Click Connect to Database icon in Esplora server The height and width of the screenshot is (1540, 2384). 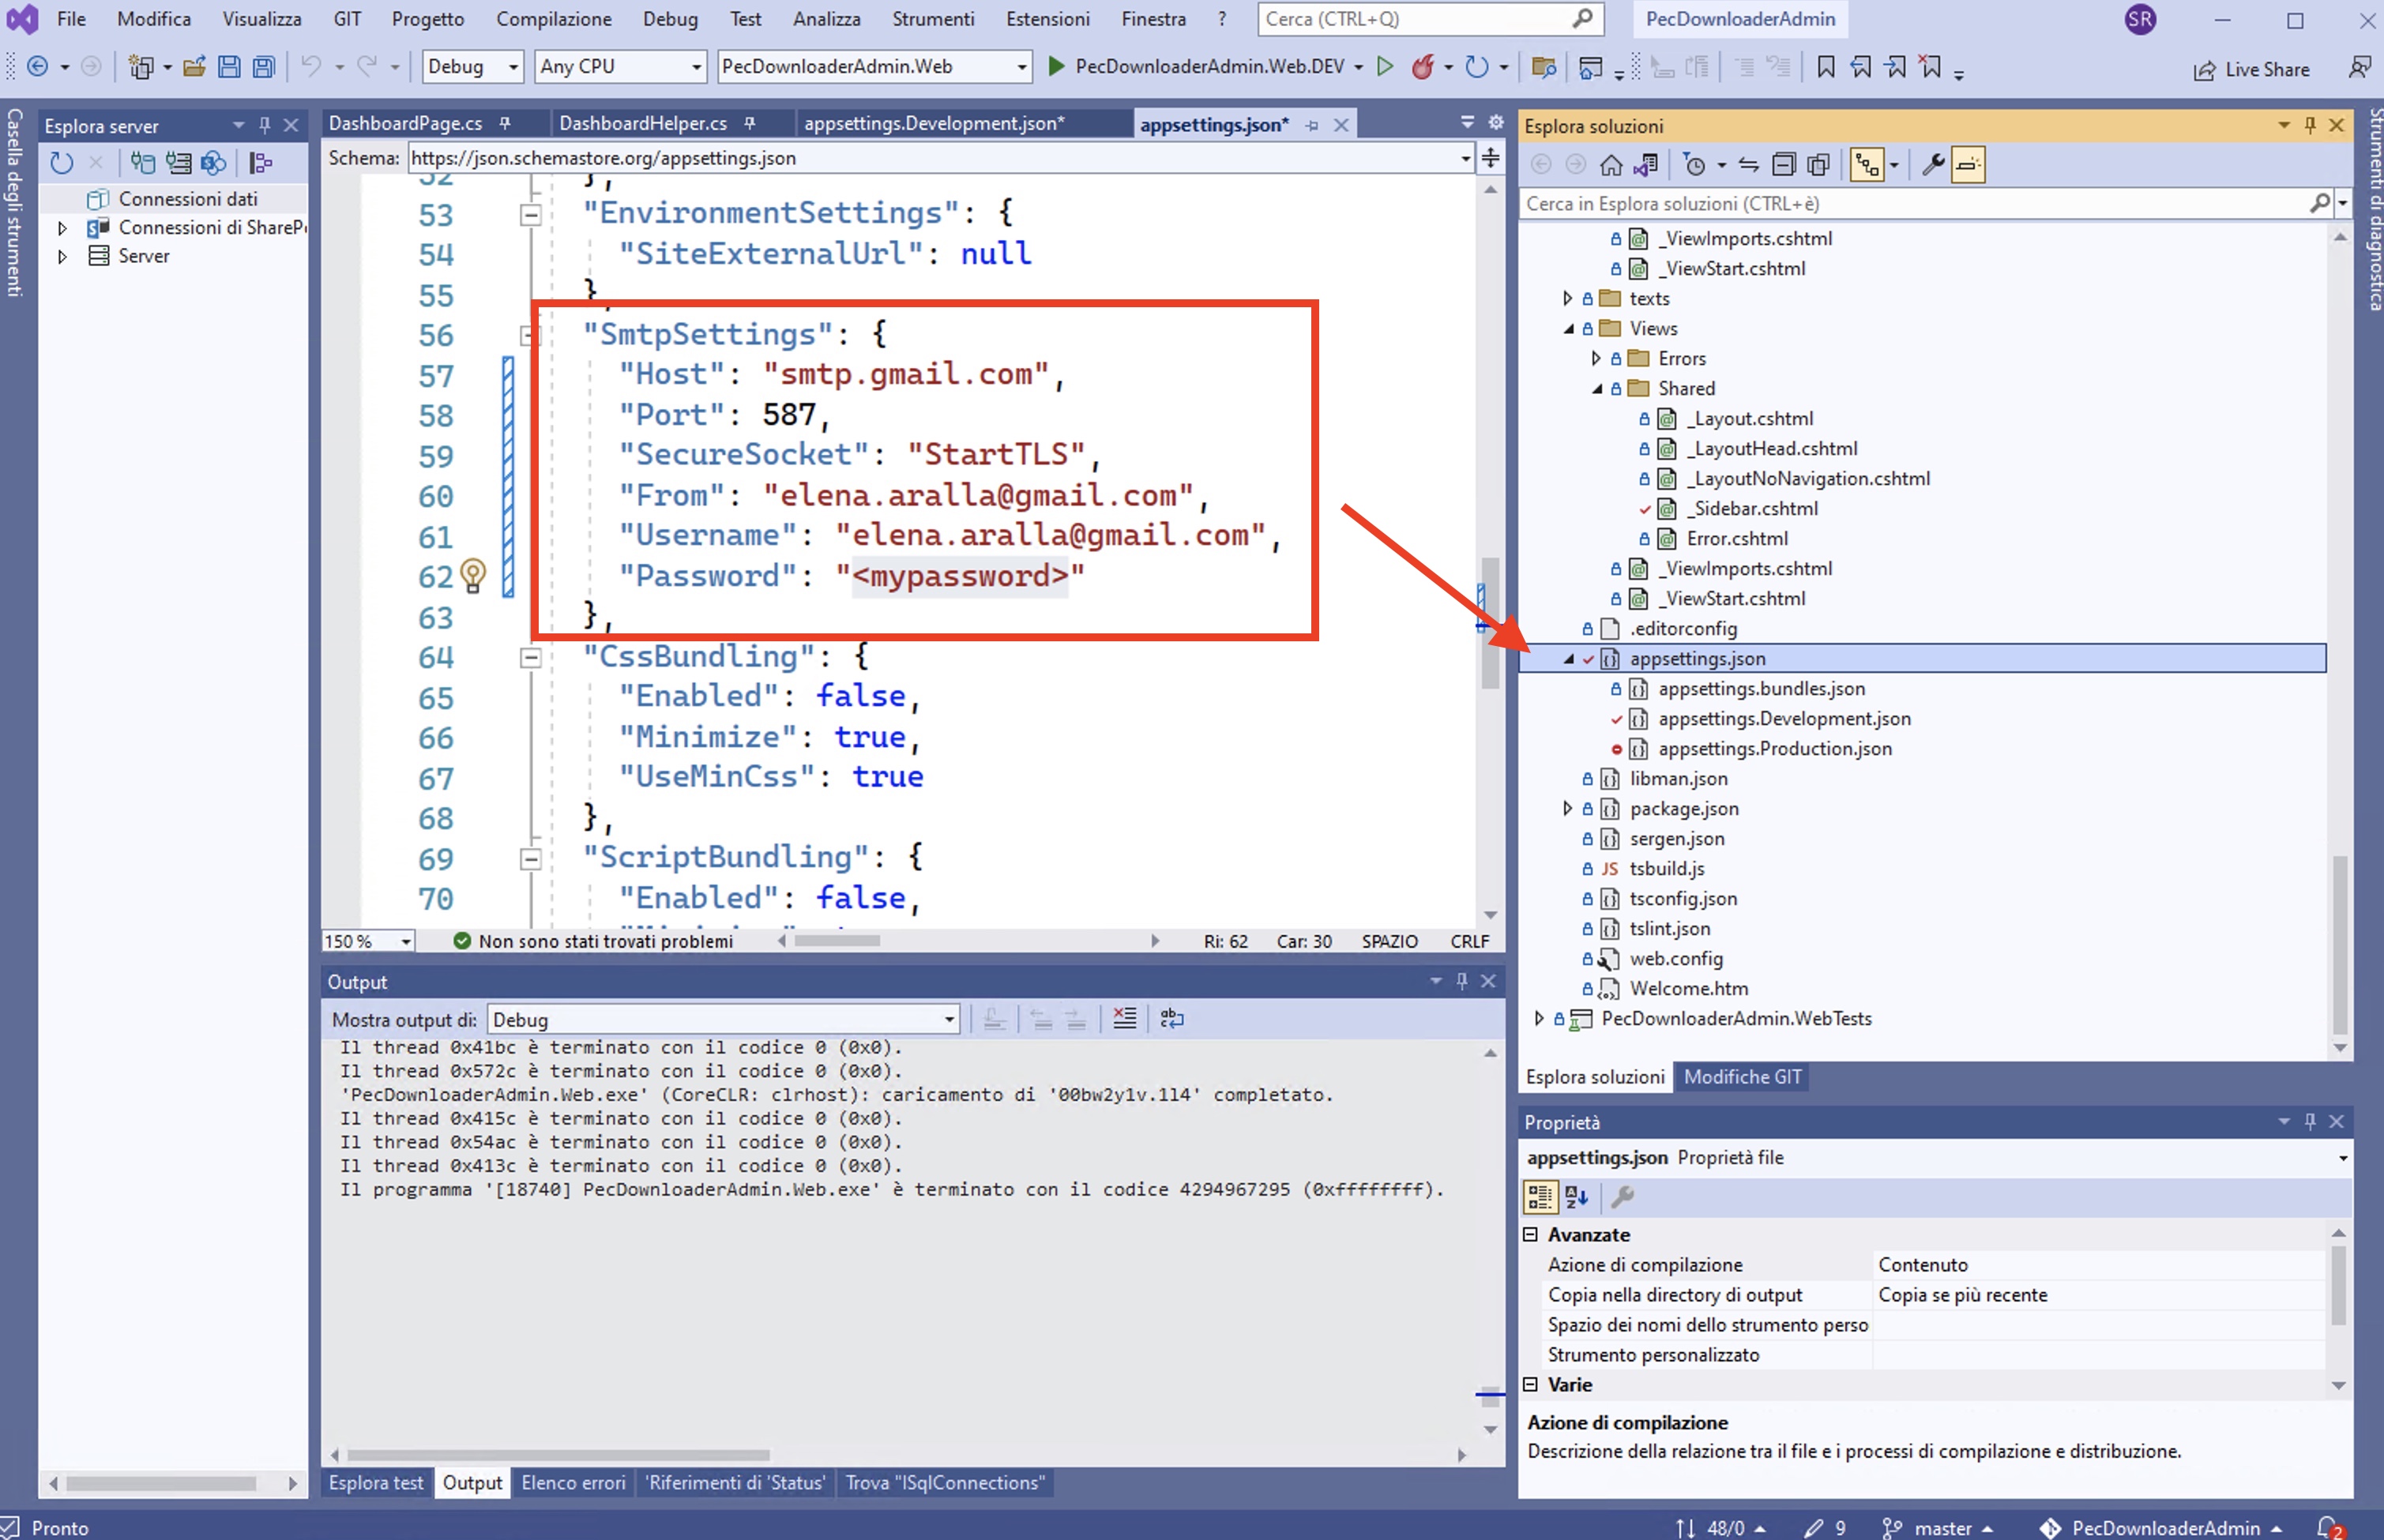point(143,163)
